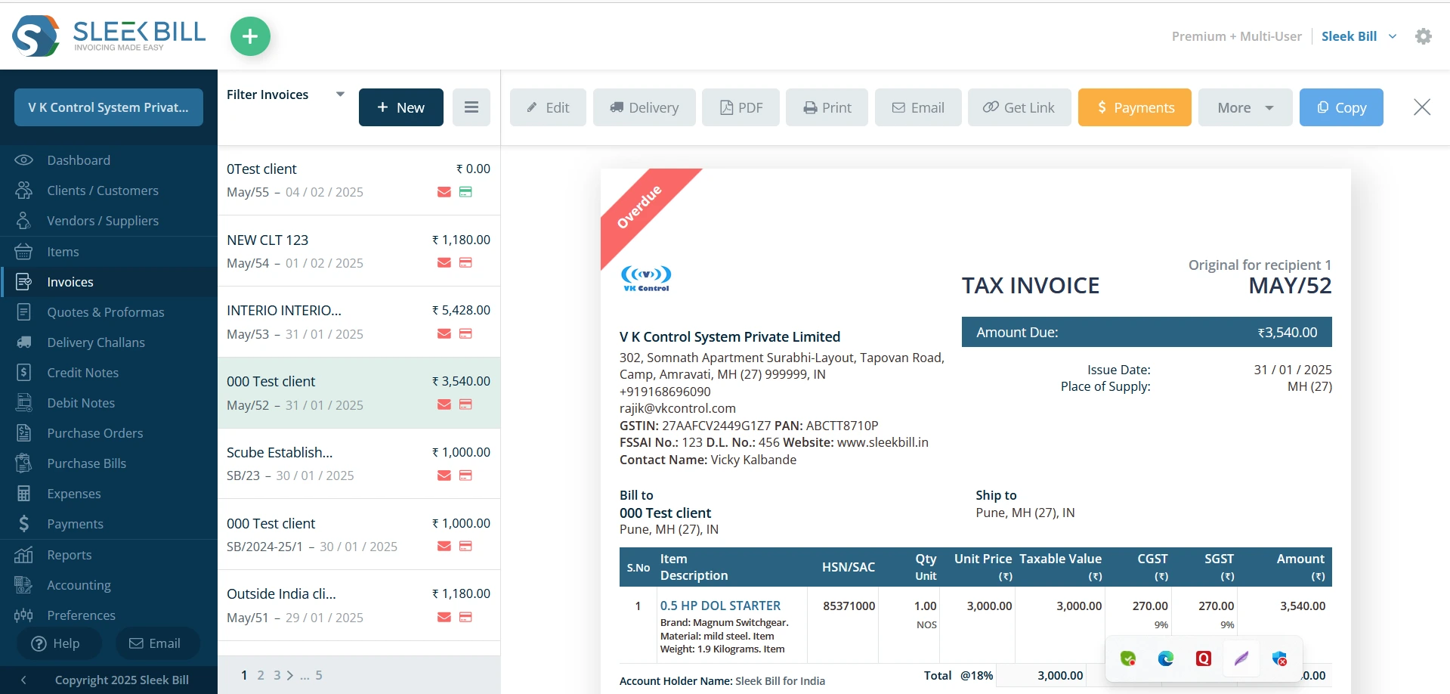Select the Scube Establish... invoice row
Screen dimensions: 1450x694
point(359,463)
